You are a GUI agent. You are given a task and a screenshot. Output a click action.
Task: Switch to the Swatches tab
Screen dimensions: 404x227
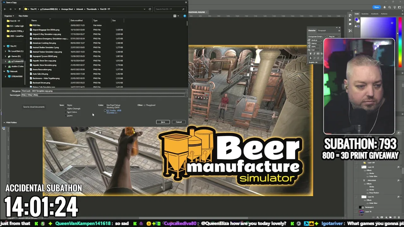click(x=365, y=14)
